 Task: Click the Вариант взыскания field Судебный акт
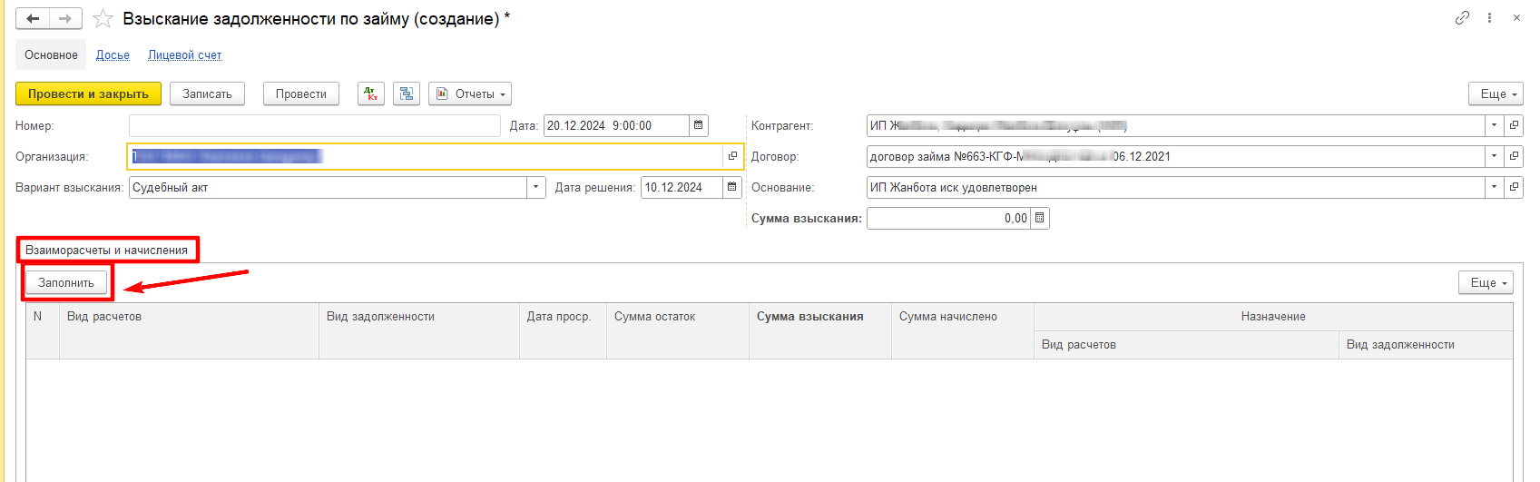[328, 187]
